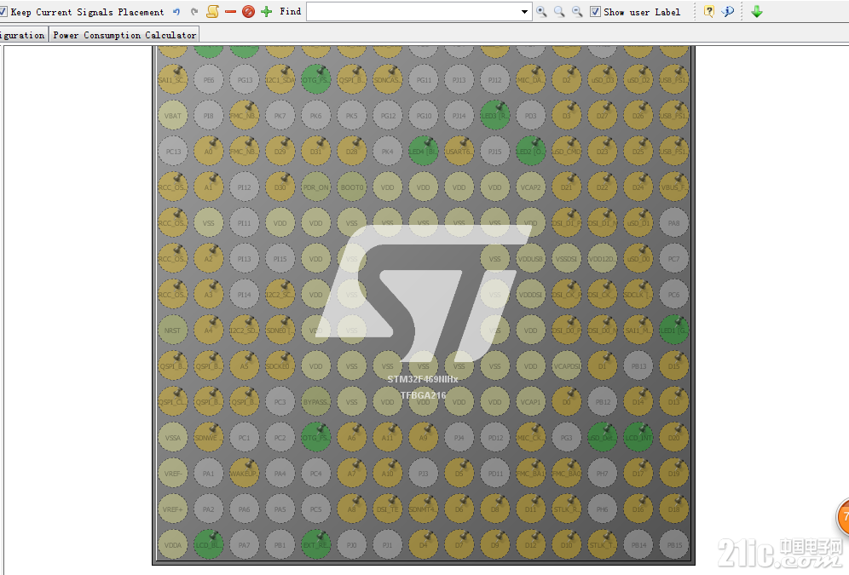The image size is (849, 575).
Task: Click the PC7 pin
Action: pos(674,259)
